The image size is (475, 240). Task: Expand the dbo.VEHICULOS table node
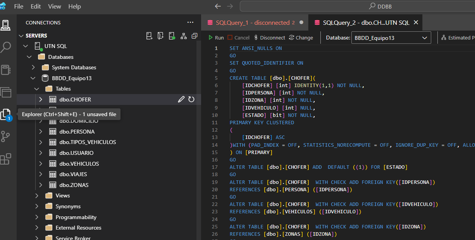pos(41,164)
